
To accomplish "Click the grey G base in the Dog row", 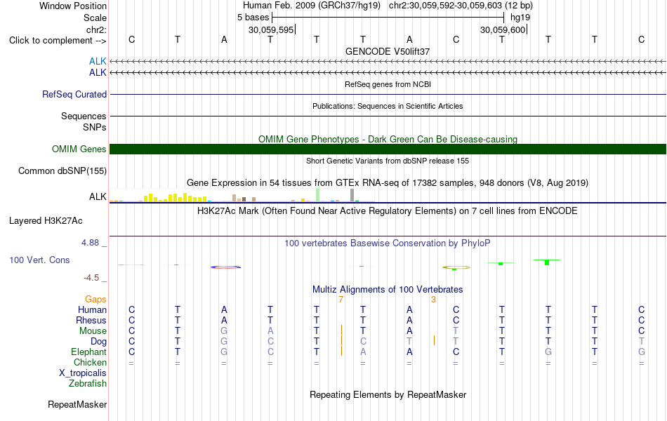I will coord(224,342).
